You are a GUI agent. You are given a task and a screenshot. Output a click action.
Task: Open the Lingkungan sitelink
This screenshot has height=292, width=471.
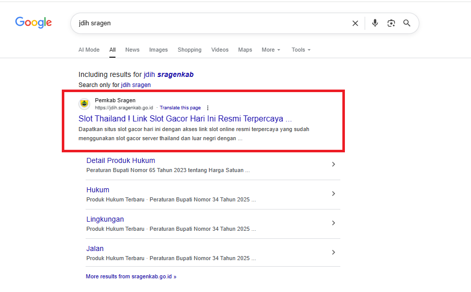click(x=105, y=219)
